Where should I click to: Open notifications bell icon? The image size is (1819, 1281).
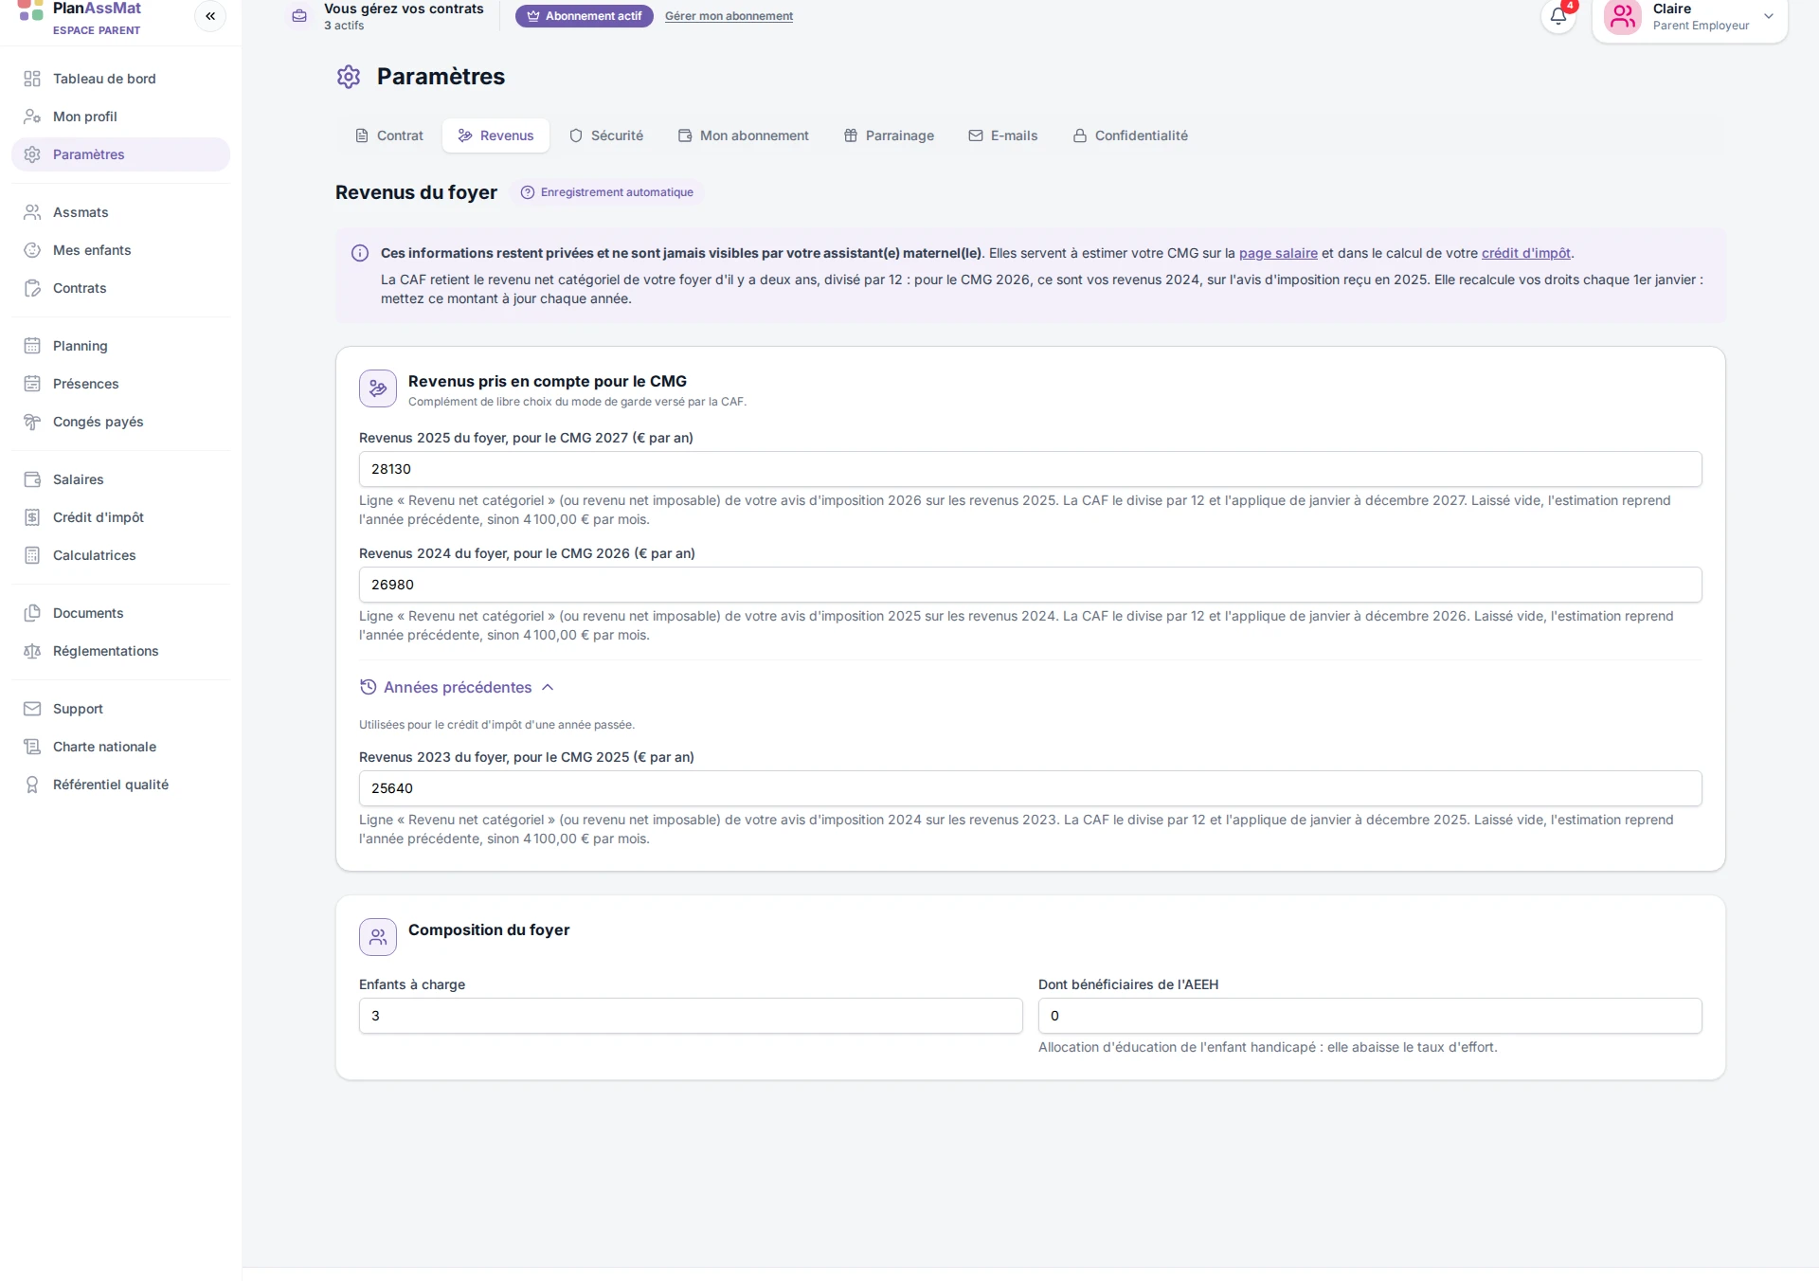tap(1558, 16)
